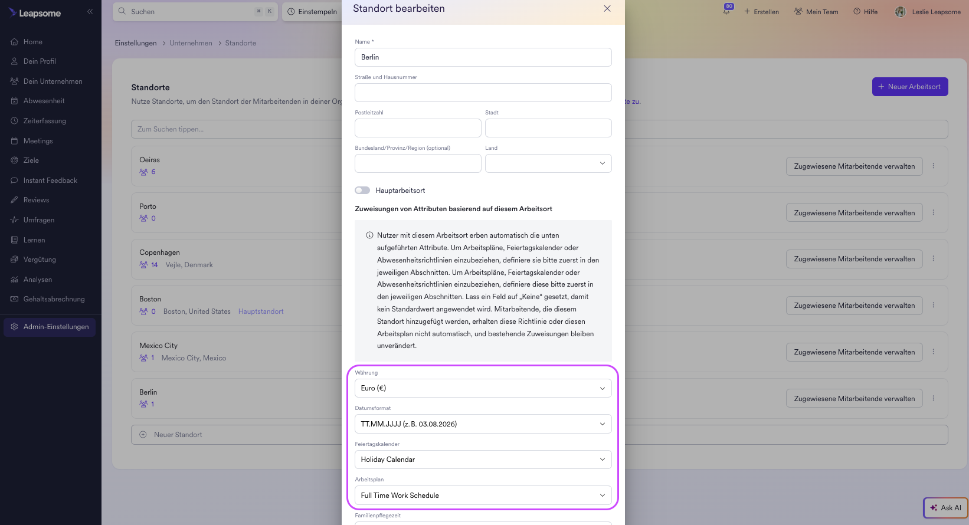Open Mein Team

pyautogui.click(x=816, y=12)
